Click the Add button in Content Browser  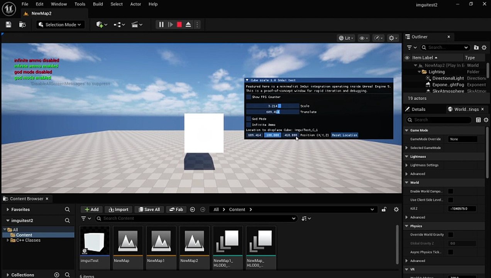[91, 210]
